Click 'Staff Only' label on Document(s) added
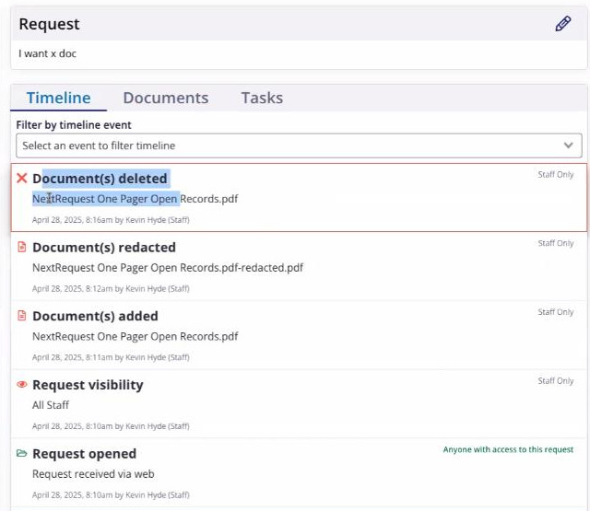The height and width of the screenshot is (511, 590). [x=555, y=312]
